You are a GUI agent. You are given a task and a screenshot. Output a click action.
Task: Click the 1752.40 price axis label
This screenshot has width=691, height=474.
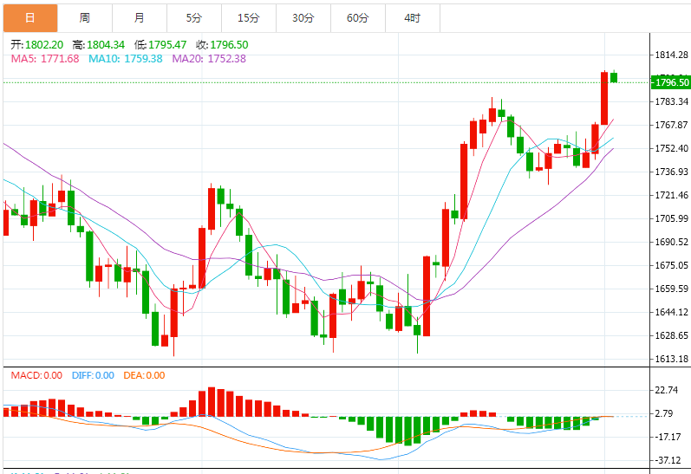click(x=672, y=148)
